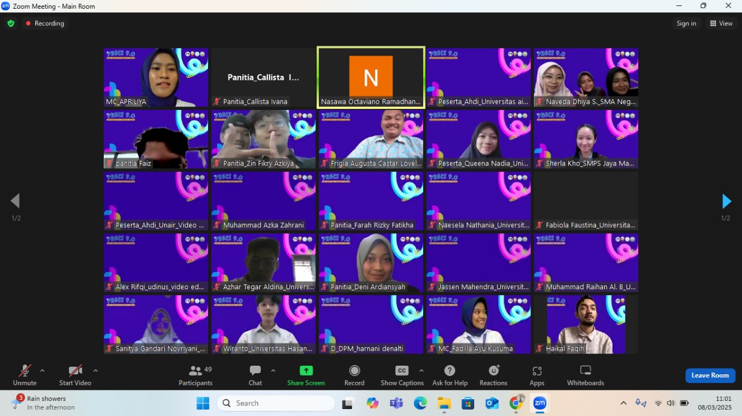Open the Chat panel
This screenshot has width=742, height=416.
255,375
